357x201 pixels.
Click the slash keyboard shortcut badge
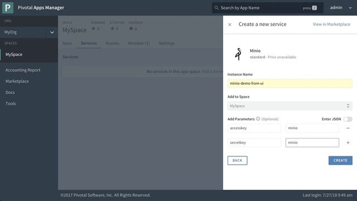[x=315, y=8]
